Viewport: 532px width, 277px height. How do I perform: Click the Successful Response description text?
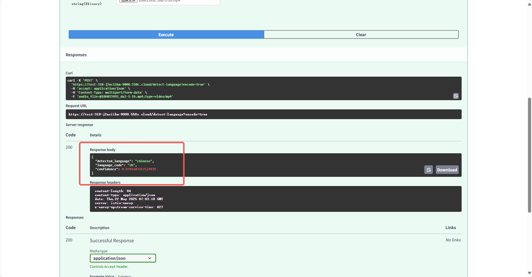(x=112, y=241)
